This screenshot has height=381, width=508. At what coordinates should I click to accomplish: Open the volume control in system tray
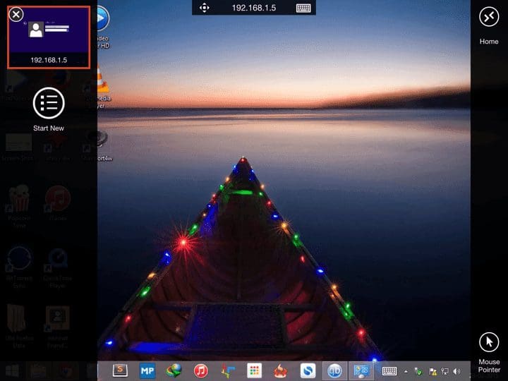coord(456,371)
